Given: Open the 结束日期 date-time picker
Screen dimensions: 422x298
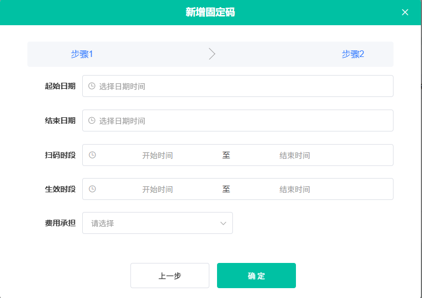Looking at the screenshot, I should 238,121.
